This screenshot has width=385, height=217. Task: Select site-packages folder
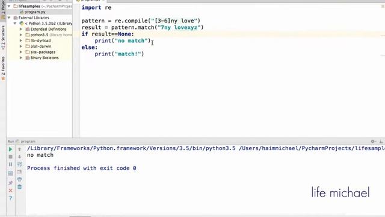click(43, 52)
